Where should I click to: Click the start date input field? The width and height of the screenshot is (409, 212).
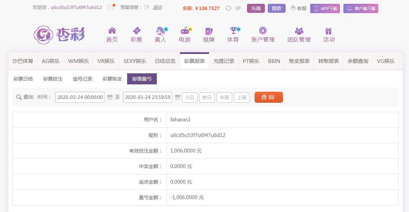80,97
